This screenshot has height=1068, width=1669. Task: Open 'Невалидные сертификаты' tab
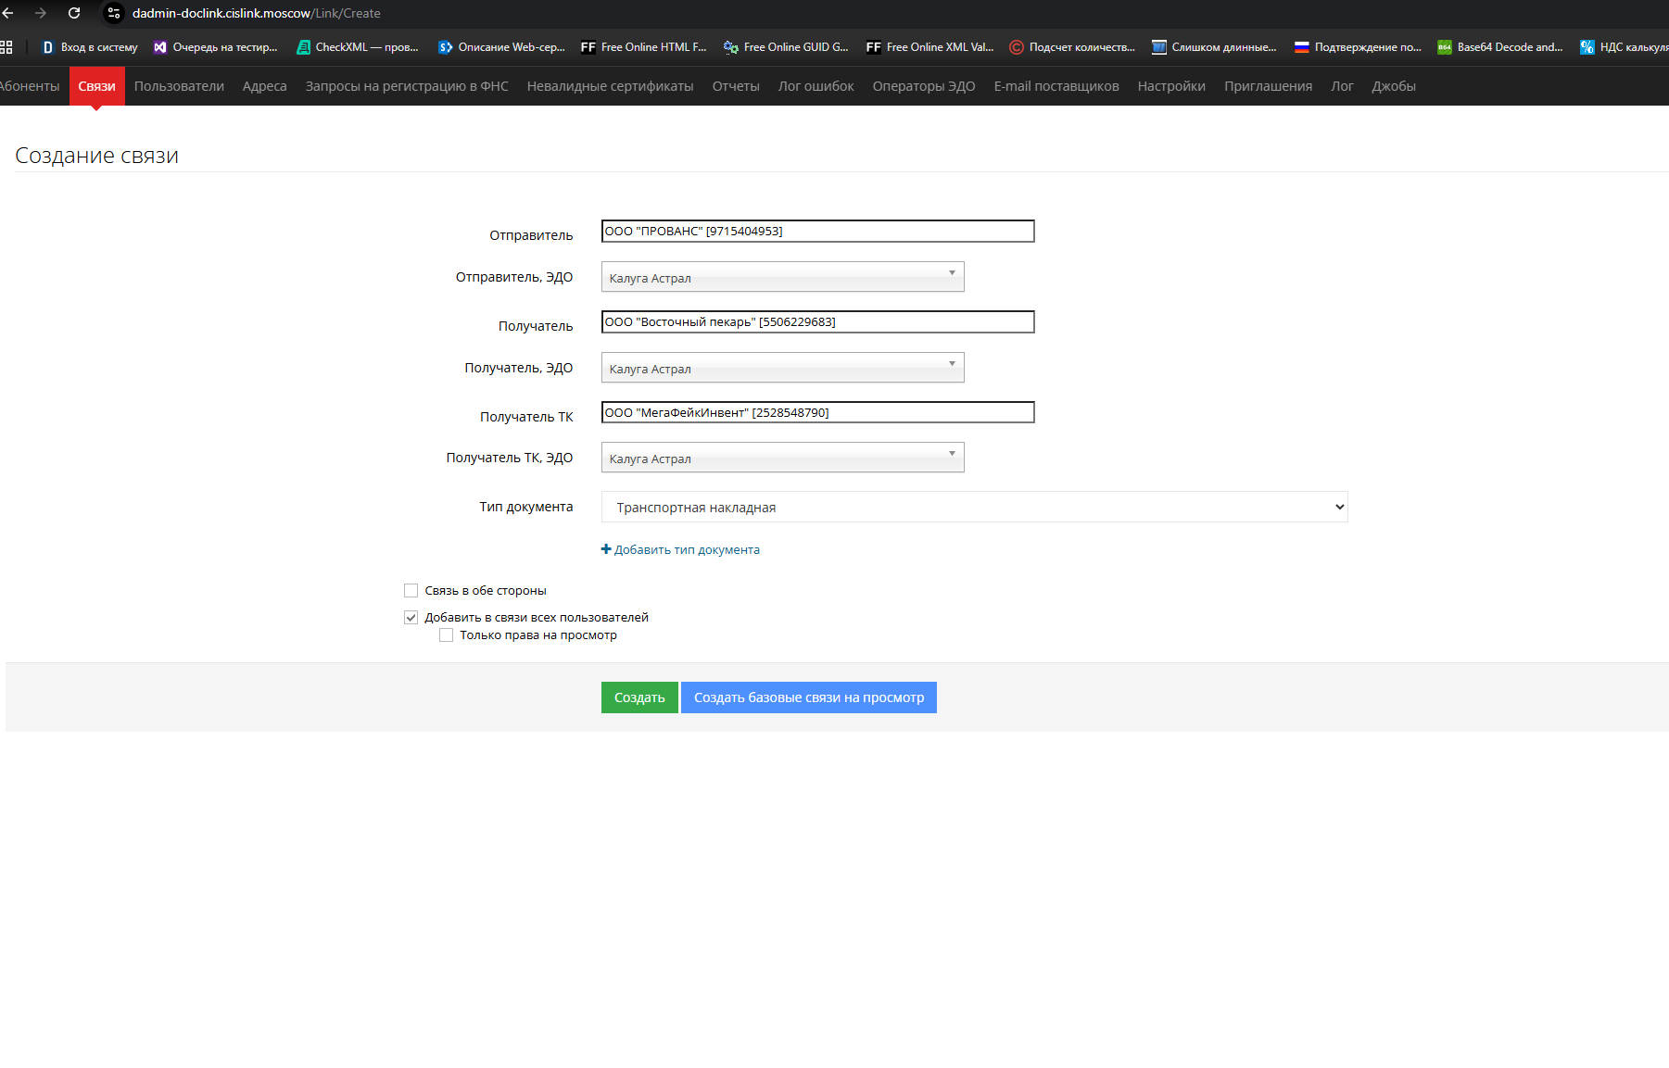coord(611,86)
